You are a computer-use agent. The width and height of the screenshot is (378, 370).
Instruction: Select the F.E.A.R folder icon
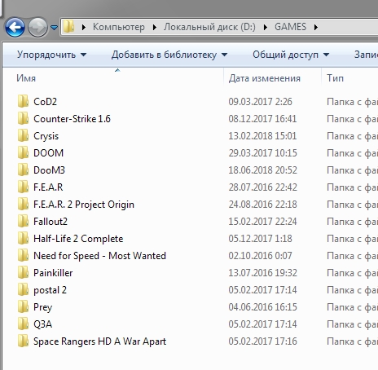(x=23, y=187)
